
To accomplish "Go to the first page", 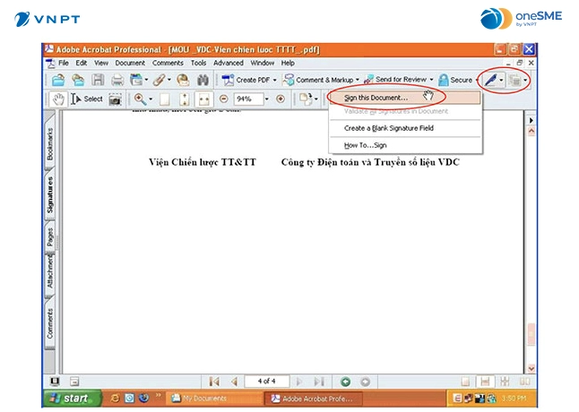I will [214, 382].
